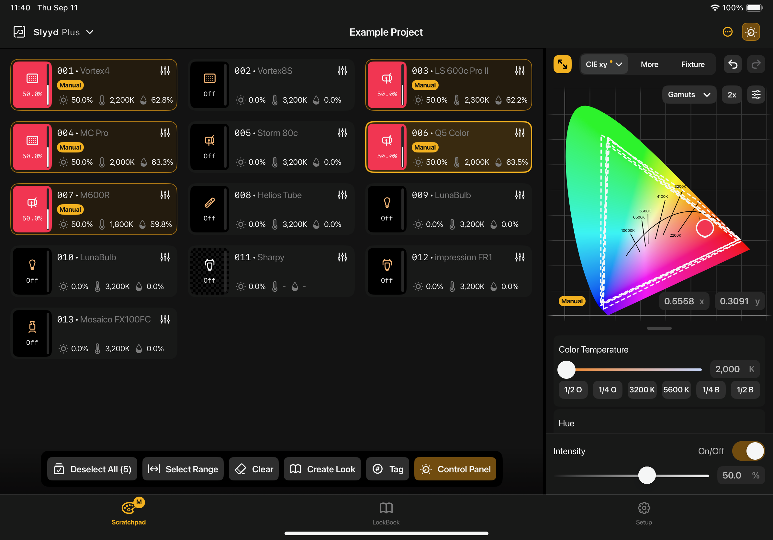Click the sun brightness icon in header
The image size is (773, 540).
coord(750,32)
